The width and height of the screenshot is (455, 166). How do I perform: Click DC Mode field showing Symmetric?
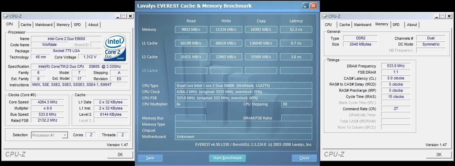(431, 44)
